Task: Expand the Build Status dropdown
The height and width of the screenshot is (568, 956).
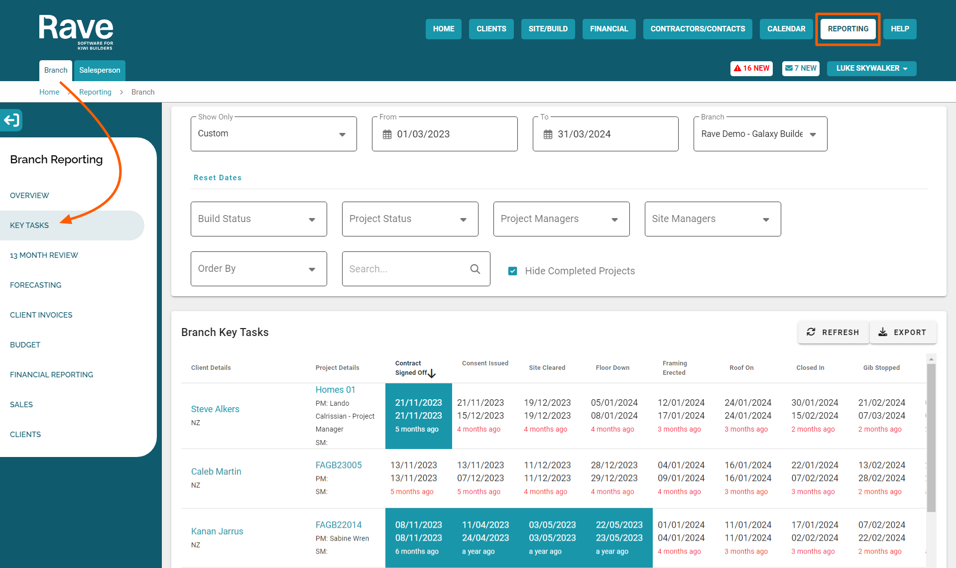Action: [x=258, y=219]
